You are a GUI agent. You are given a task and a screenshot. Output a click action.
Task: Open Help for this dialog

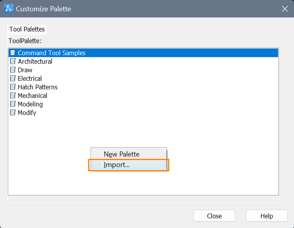point(267,216)
